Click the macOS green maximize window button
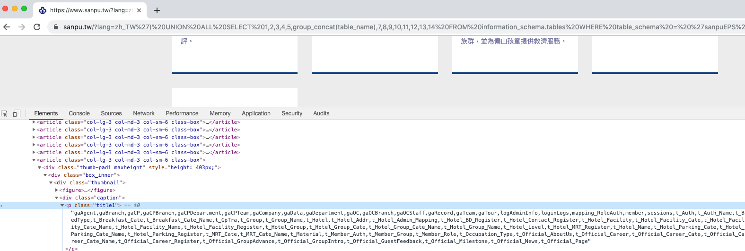This screenshot has width=745, height=251. pos(24,9)
